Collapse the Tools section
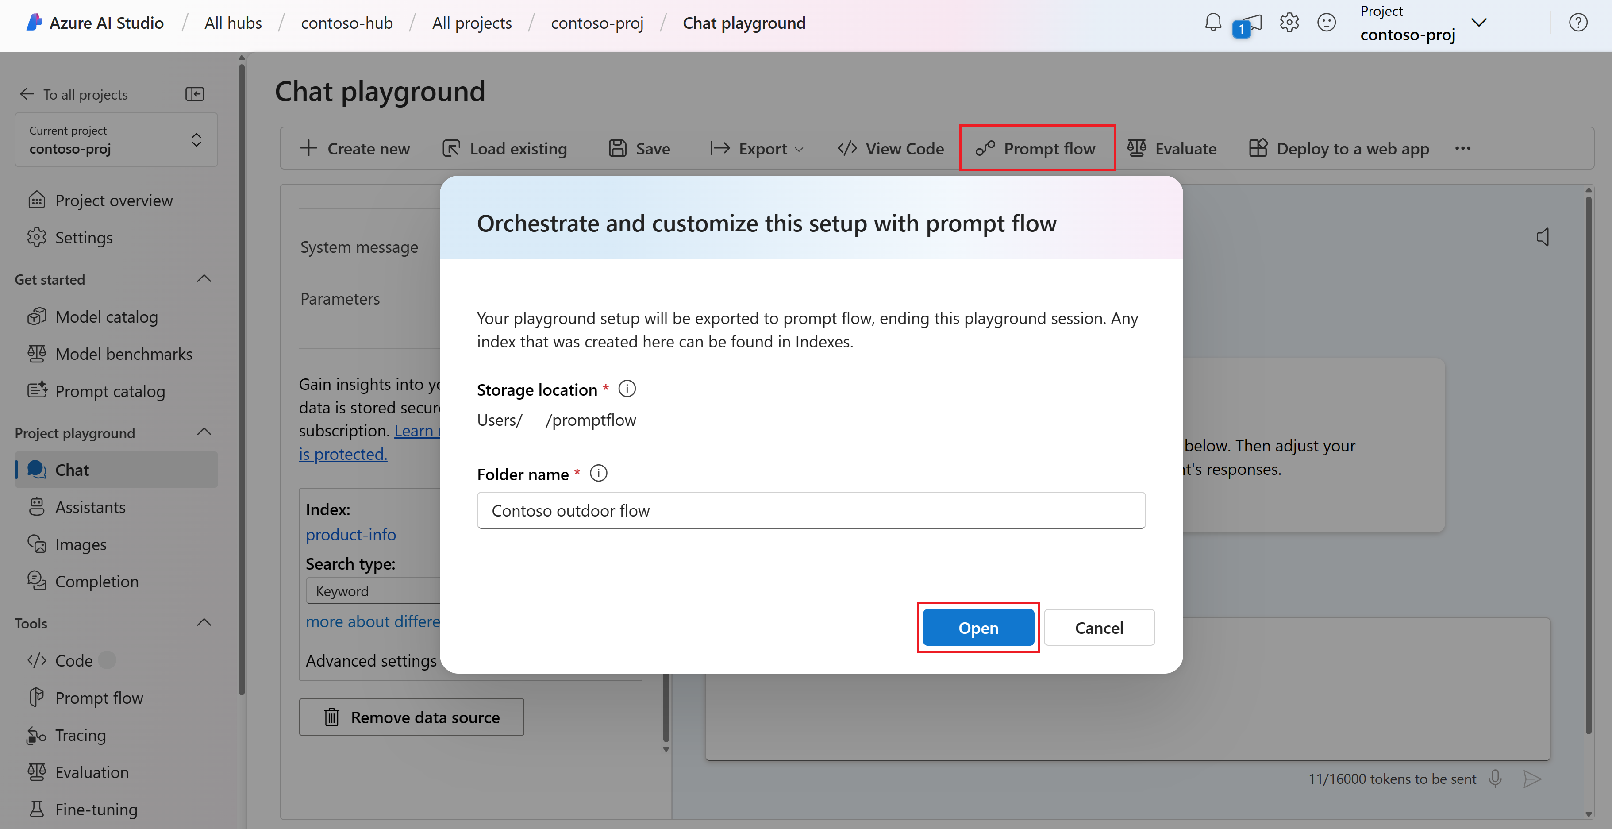The width and height of the screenshot is (1612, 829). [x=204, y=622]
